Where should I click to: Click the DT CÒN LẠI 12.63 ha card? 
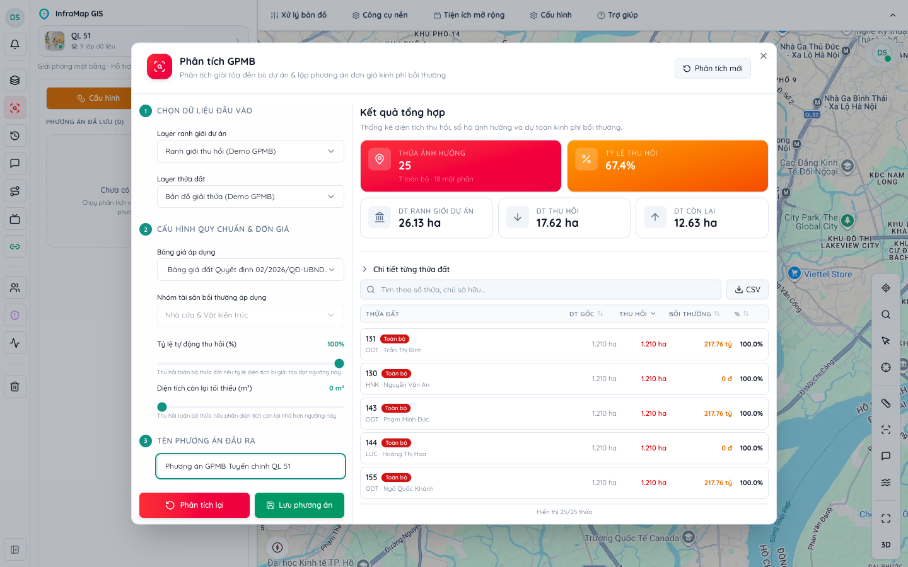702,218
